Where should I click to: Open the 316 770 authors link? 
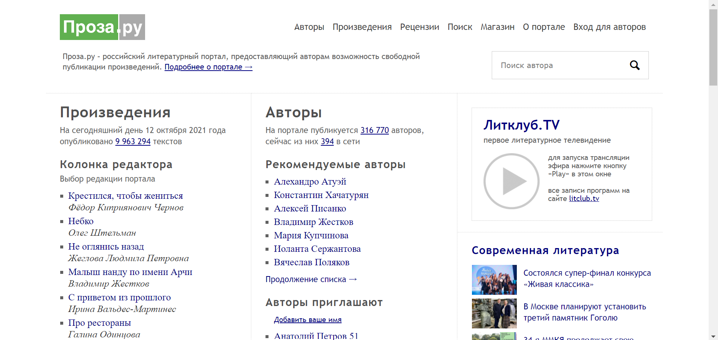point(375,130)
